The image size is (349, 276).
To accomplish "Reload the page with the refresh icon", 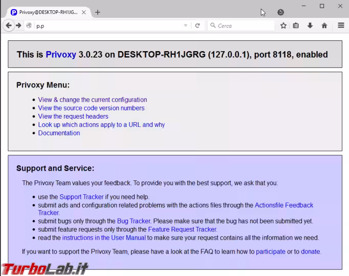I will 198,26.
